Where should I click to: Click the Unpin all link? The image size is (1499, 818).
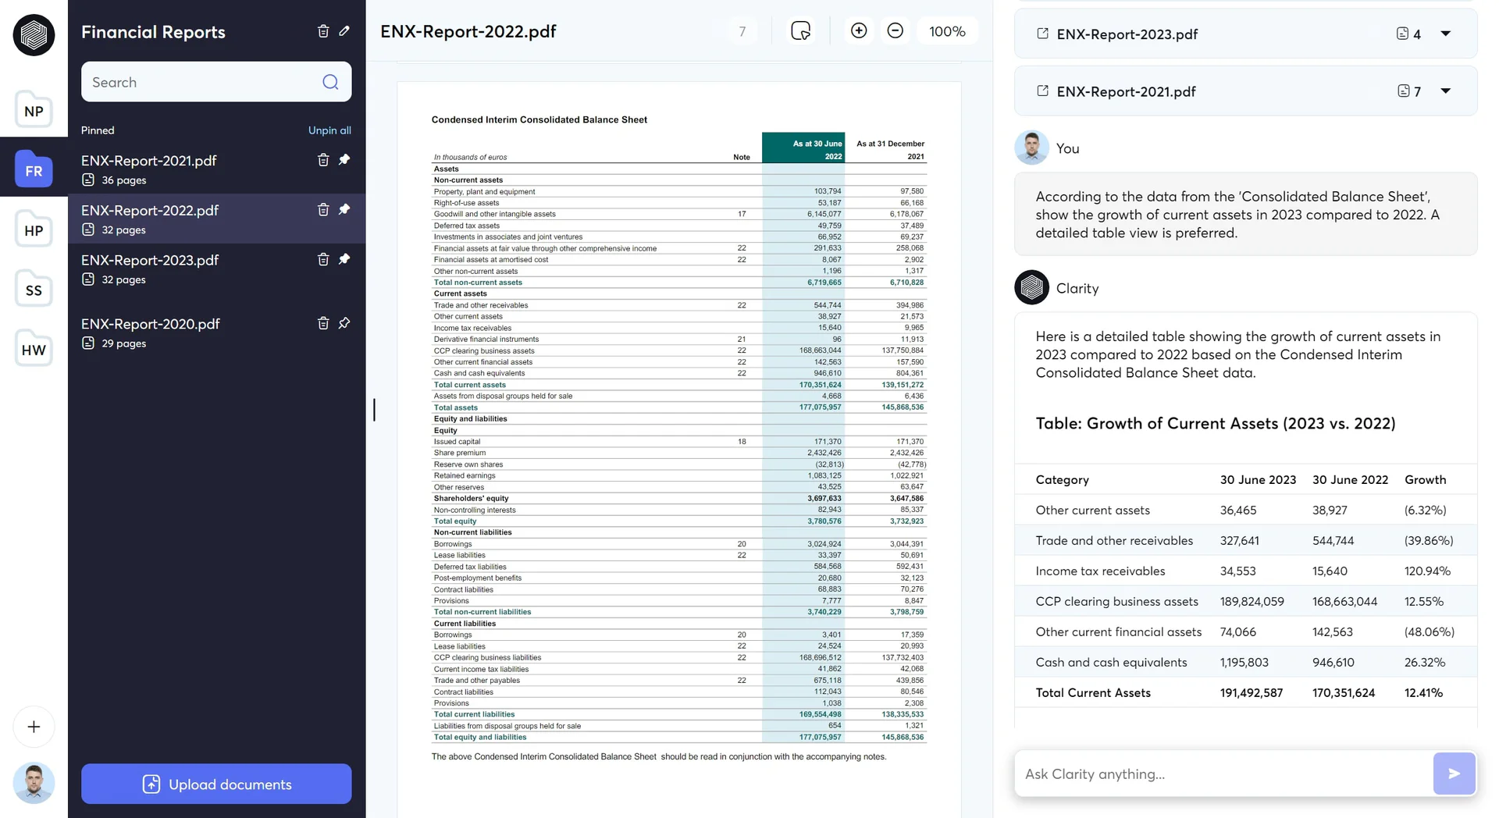[x=329, y=130]
